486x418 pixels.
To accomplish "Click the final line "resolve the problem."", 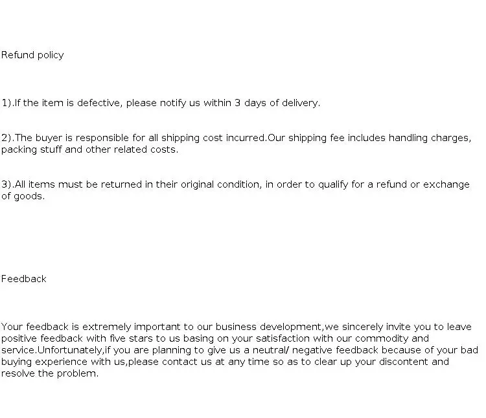I will pos(50,373).
